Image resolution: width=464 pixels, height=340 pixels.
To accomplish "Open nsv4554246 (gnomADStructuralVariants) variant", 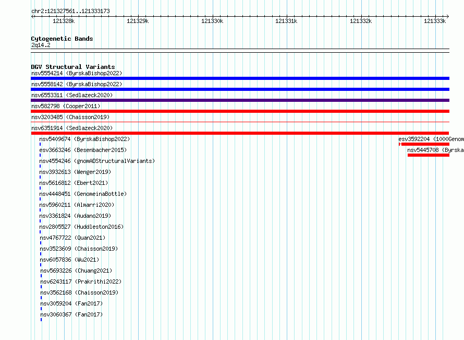I will coord(97,161).
